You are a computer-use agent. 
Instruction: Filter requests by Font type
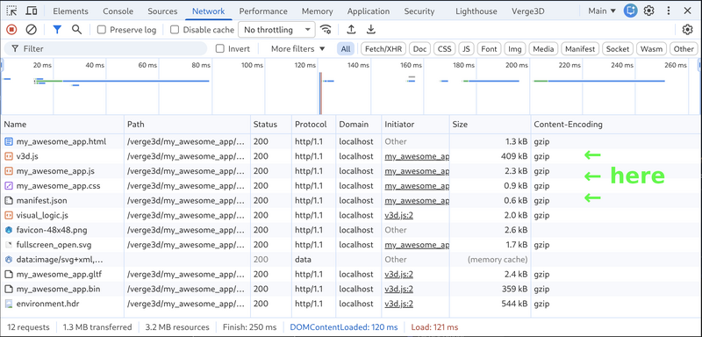(489, 49)
